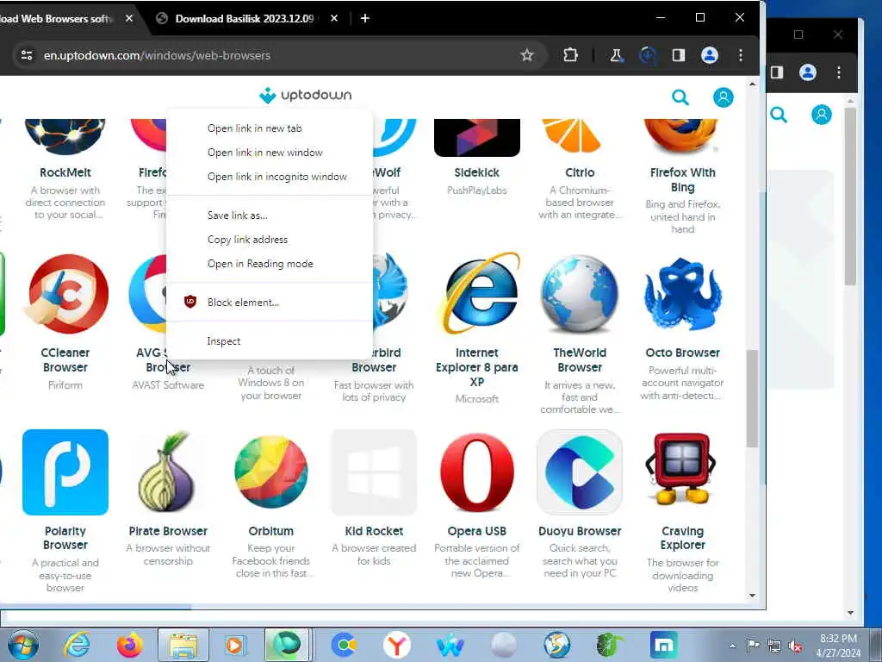
Task: Launch Firefox from the taskbar
Action: pyautogui.click(x=129, y=645)
